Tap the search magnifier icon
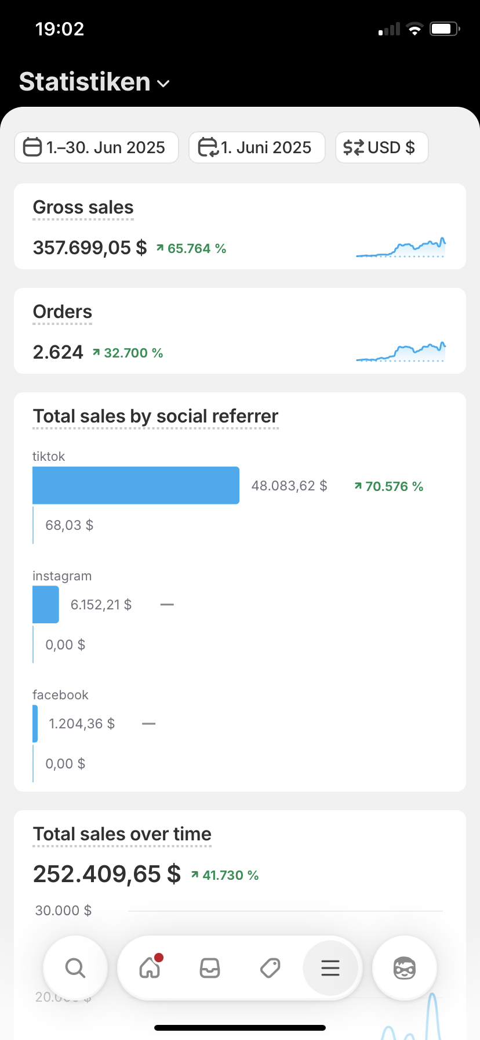This screenshot has height=1040, width=480. [75, 968]
